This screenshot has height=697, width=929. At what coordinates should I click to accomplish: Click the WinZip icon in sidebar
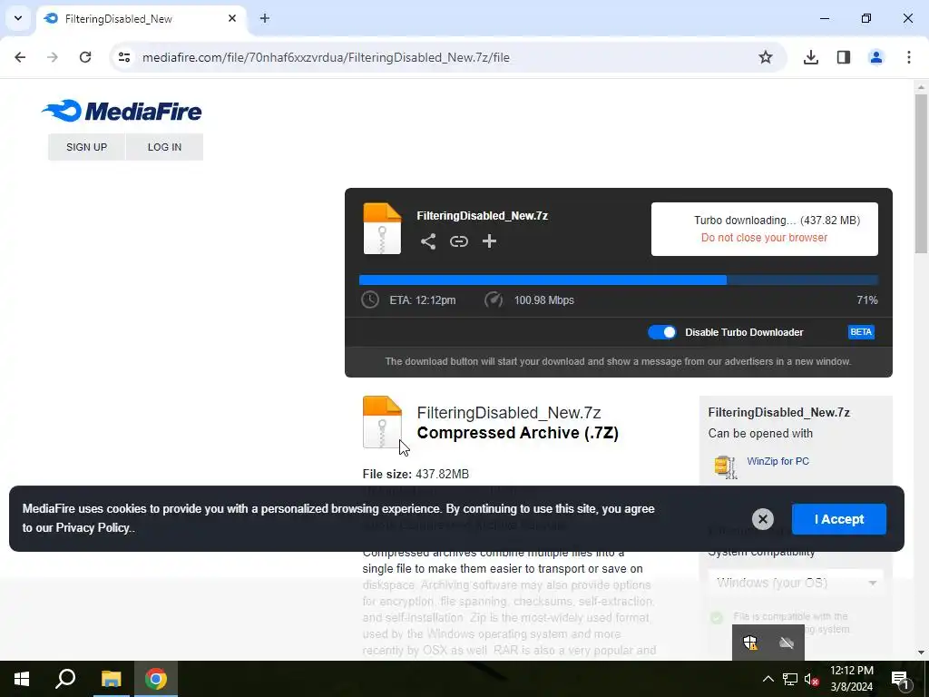[725, 466]
